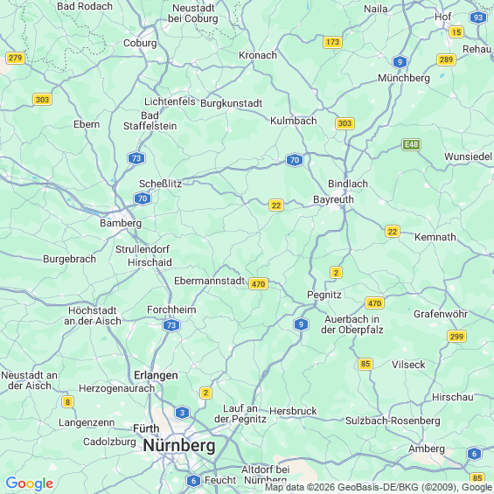Click the B8 shield near Langenzenn

[67, 402]
